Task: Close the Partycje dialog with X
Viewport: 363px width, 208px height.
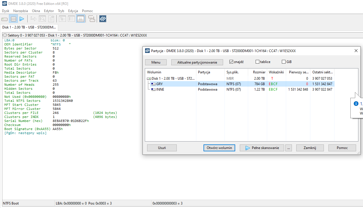Action: coord(356,51)
